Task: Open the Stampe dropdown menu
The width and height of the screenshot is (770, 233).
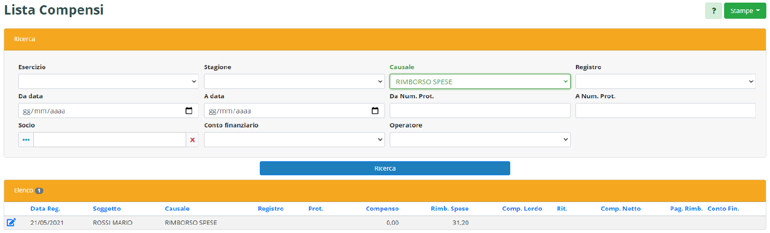Action: (744, 11)
